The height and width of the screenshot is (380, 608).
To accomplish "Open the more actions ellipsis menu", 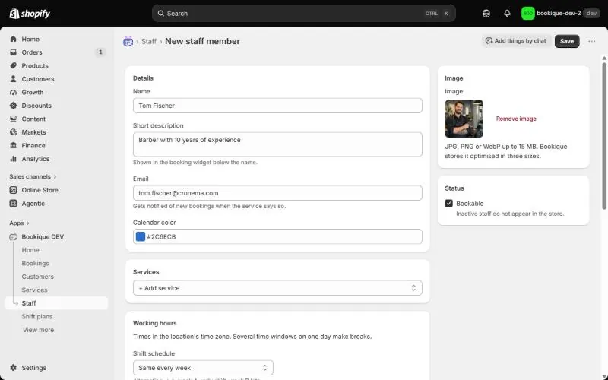I will (x=592, y=41).
